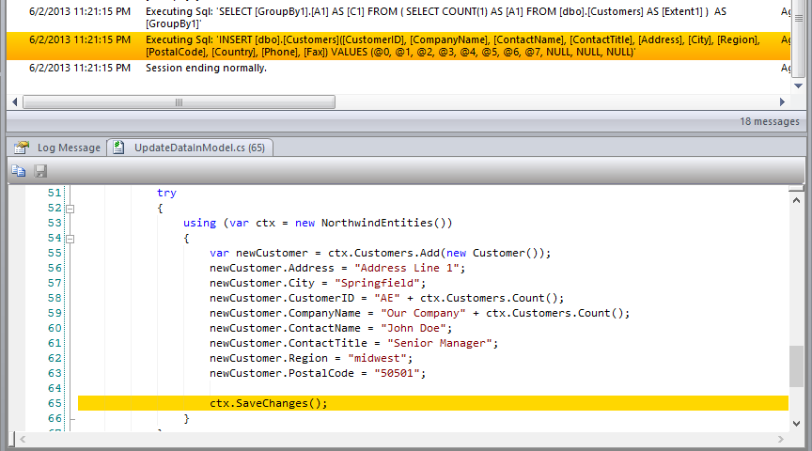Screen dimensions: 812x451
Task: Click line number 58 in the gutter
Action: [x=55, y=298]
